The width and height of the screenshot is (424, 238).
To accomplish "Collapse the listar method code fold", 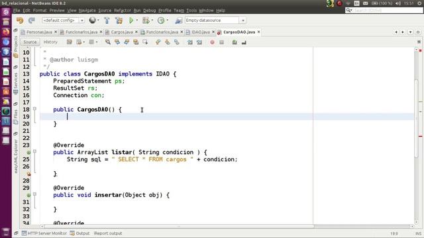I will [x=34, y=151].
